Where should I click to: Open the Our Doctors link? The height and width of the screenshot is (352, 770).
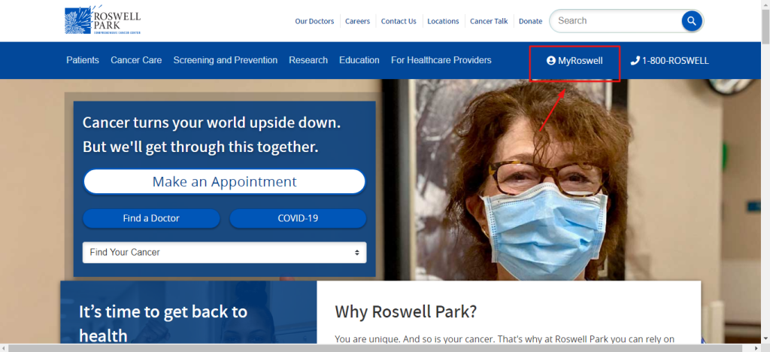(x=314, y=21)
